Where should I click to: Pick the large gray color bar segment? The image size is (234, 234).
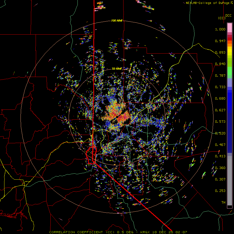230,182
